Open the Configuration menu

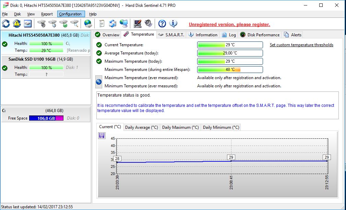[x=70, y=14]
